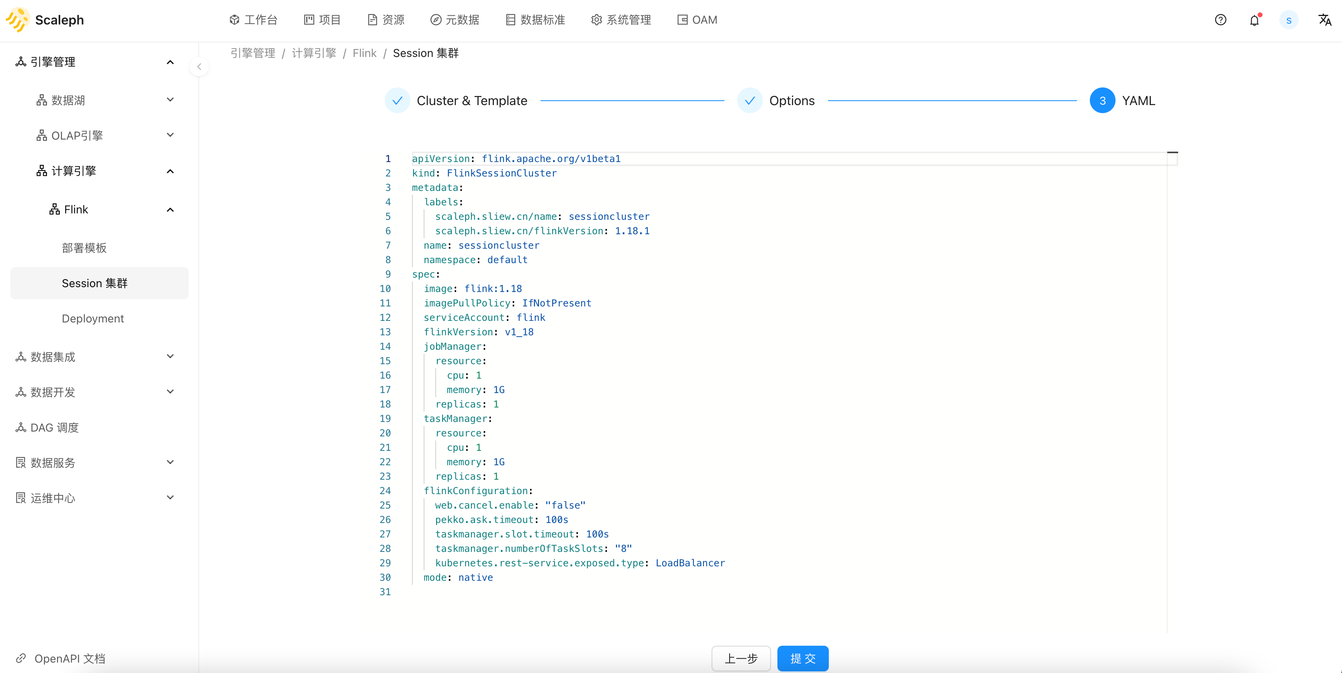Open the 系统管理 top menu
The image size is (1342, 673).
coord(621,20)
